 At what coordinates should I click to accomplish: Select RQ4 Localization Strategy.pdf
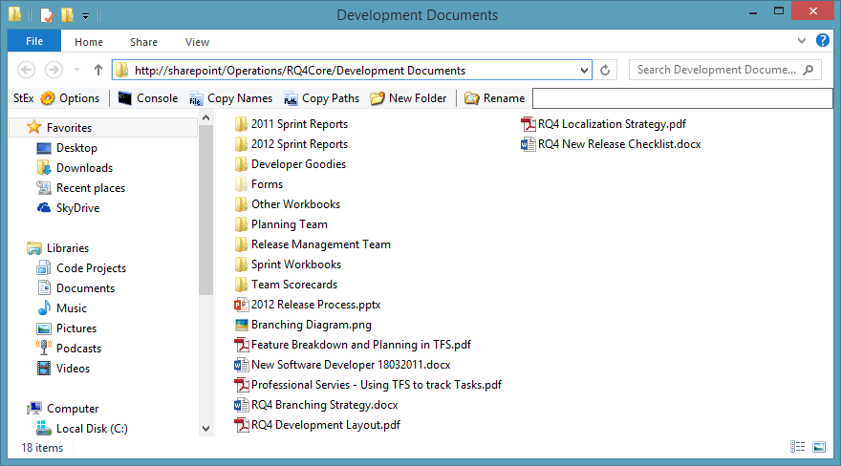603,124
